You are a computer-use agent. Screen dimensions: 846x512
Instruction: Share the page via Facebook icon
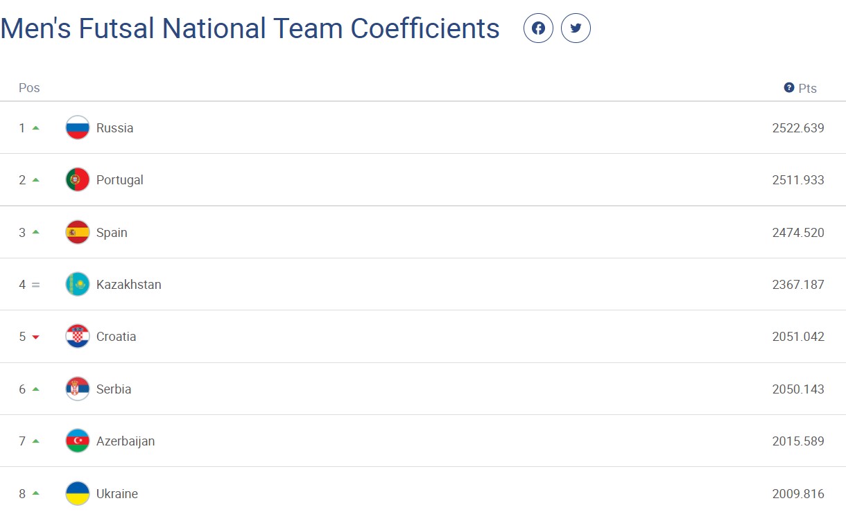coord(538,28)
